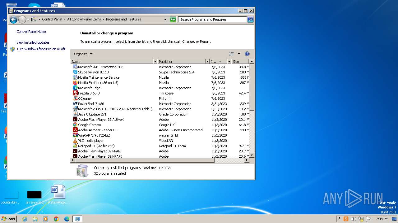Viewport: 398px width, 223px height.
Task: Launch Windows Media Player from taskbar
Action: 46,219
